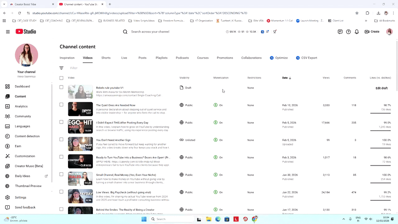The height and width of the screenshot is (224, 398).
Task: Click the extension icon beside the 10.5K stat
Action: click(x=262, y=32)
